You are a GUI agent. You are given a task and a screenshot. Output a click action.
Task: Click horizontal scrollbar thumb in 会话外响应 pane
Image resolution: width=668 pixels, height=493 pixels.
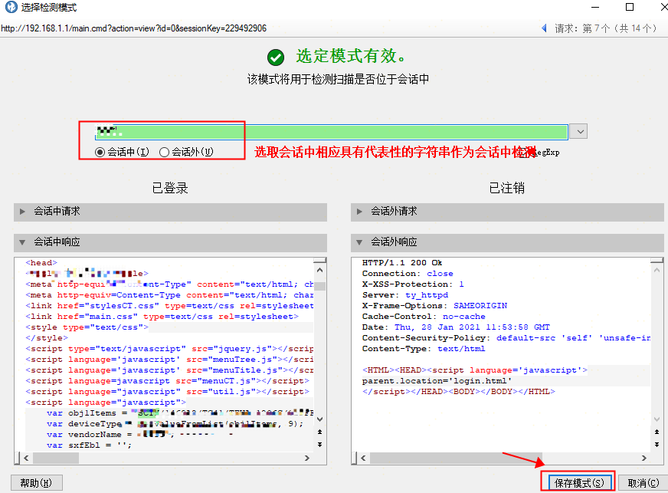(x=456, y=458)
